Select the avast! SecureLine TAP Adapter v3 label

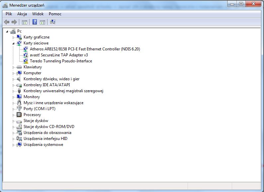59,55
